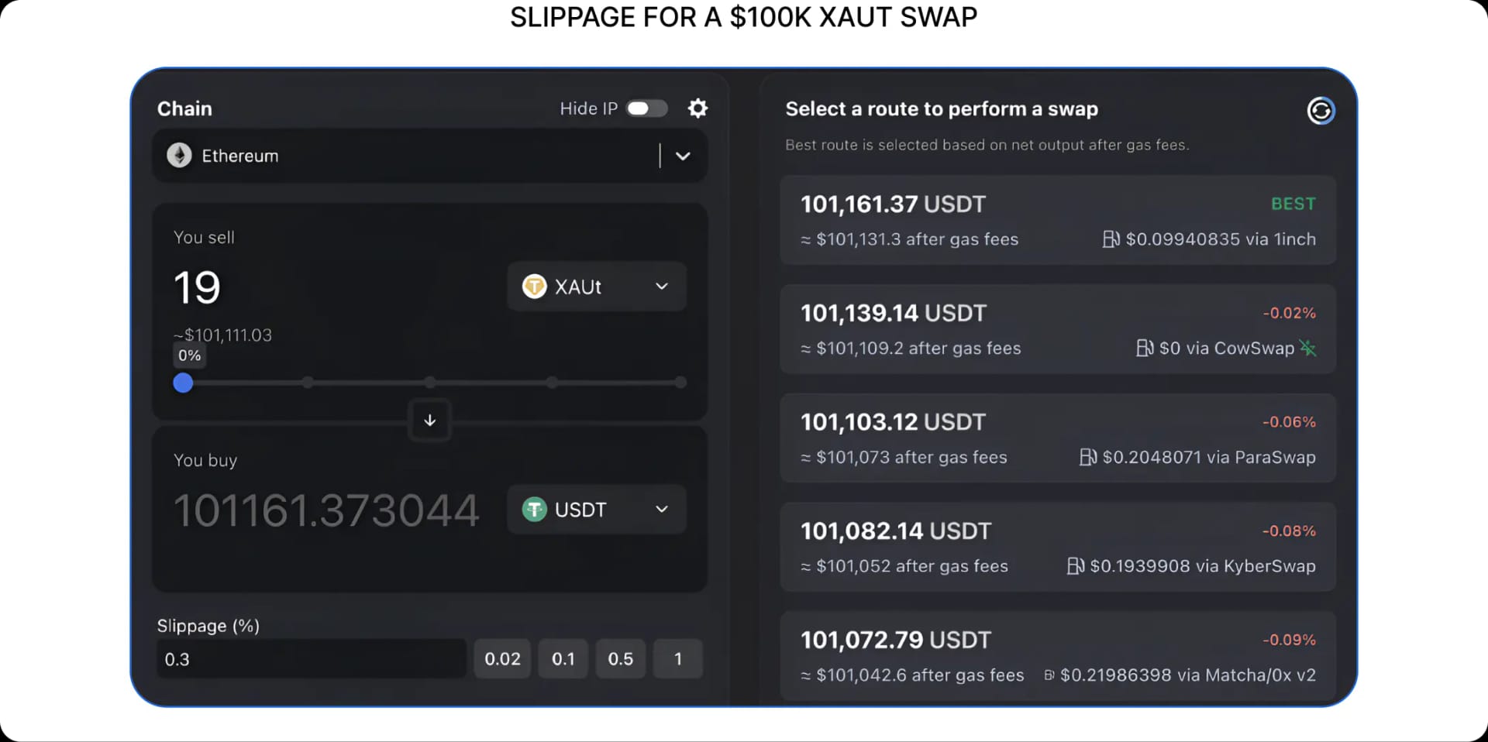Choose the CowSwap route
This screenshot has height=742, width=1488.
(1058, 329)
